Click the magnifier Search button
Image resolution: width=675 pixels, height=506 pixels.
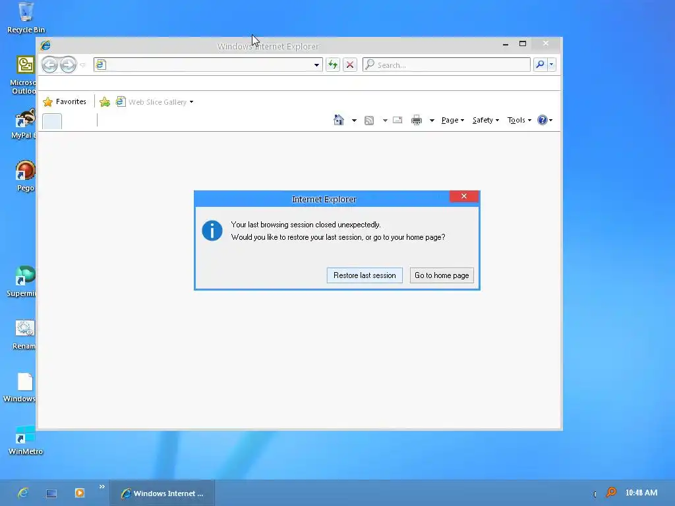click(540, 65)
